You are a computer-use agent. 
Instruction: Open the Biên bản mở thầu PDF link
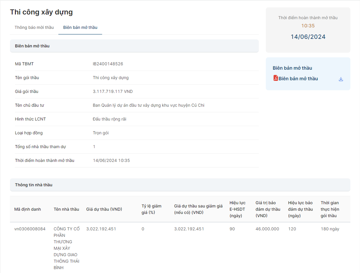pos(298,79)
